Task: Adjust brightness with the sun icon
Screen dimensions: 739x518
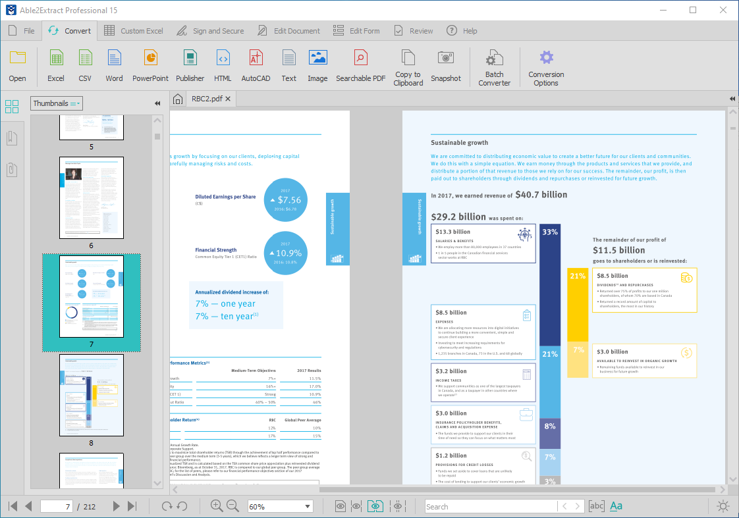Action: (723, 506)
